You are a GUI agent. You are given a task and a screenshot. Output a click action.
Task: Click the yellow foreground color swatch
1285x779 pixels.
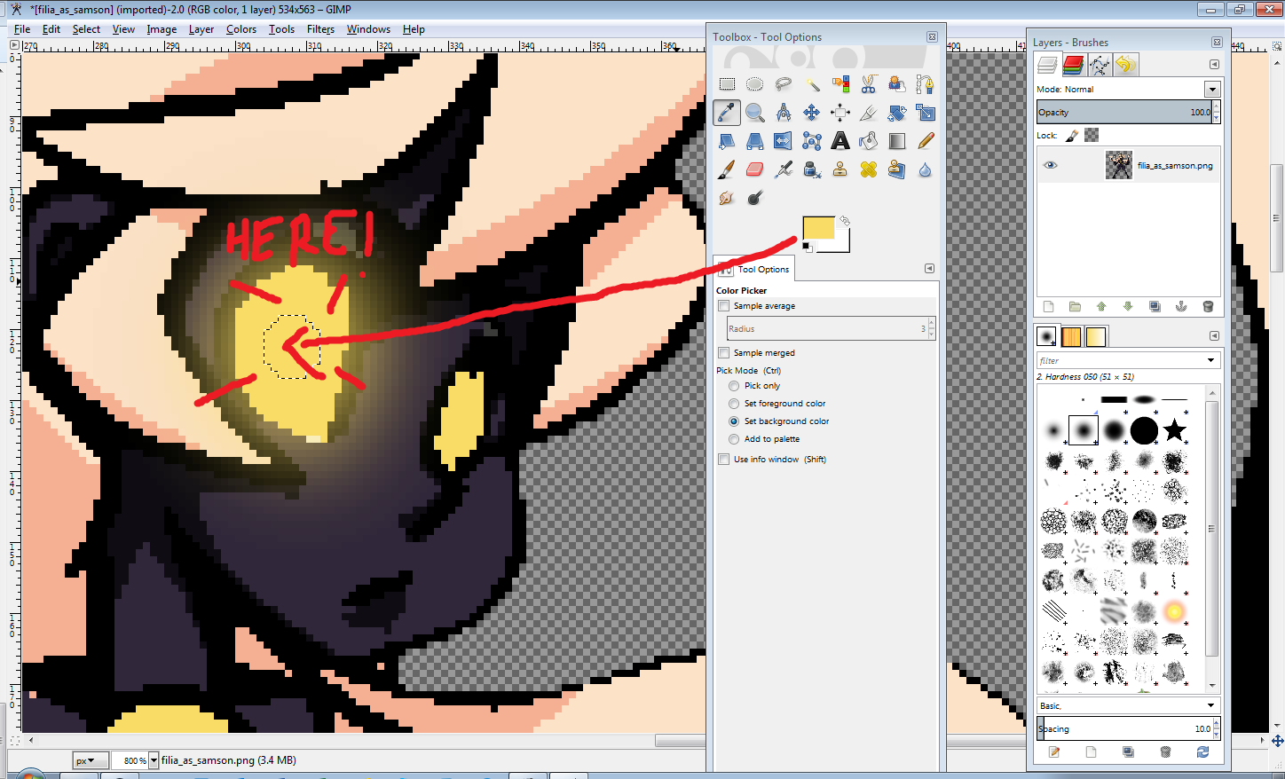click(817, 228)
